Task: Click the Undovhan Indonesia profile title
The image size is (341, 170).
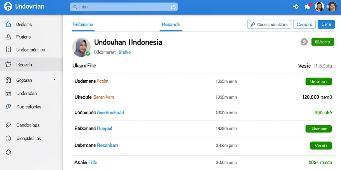Action: 128,42
